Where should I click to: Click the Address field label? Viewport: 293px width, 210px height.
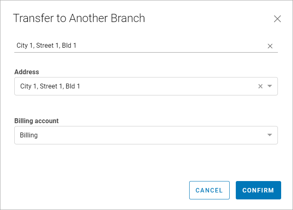point(27,72)
